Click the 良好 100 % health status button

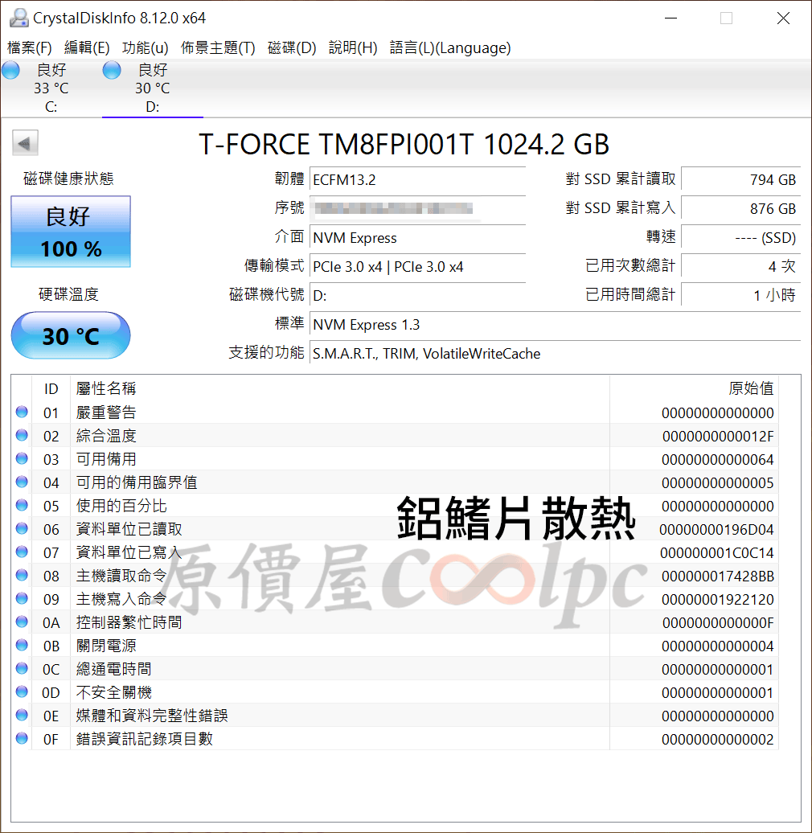tap(71, 232)
